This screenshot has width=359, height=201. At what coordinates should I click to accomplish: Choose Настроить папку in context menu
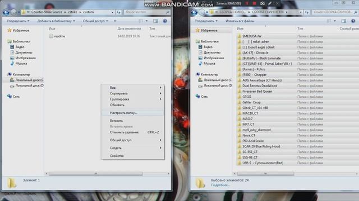tap(133, 113)
